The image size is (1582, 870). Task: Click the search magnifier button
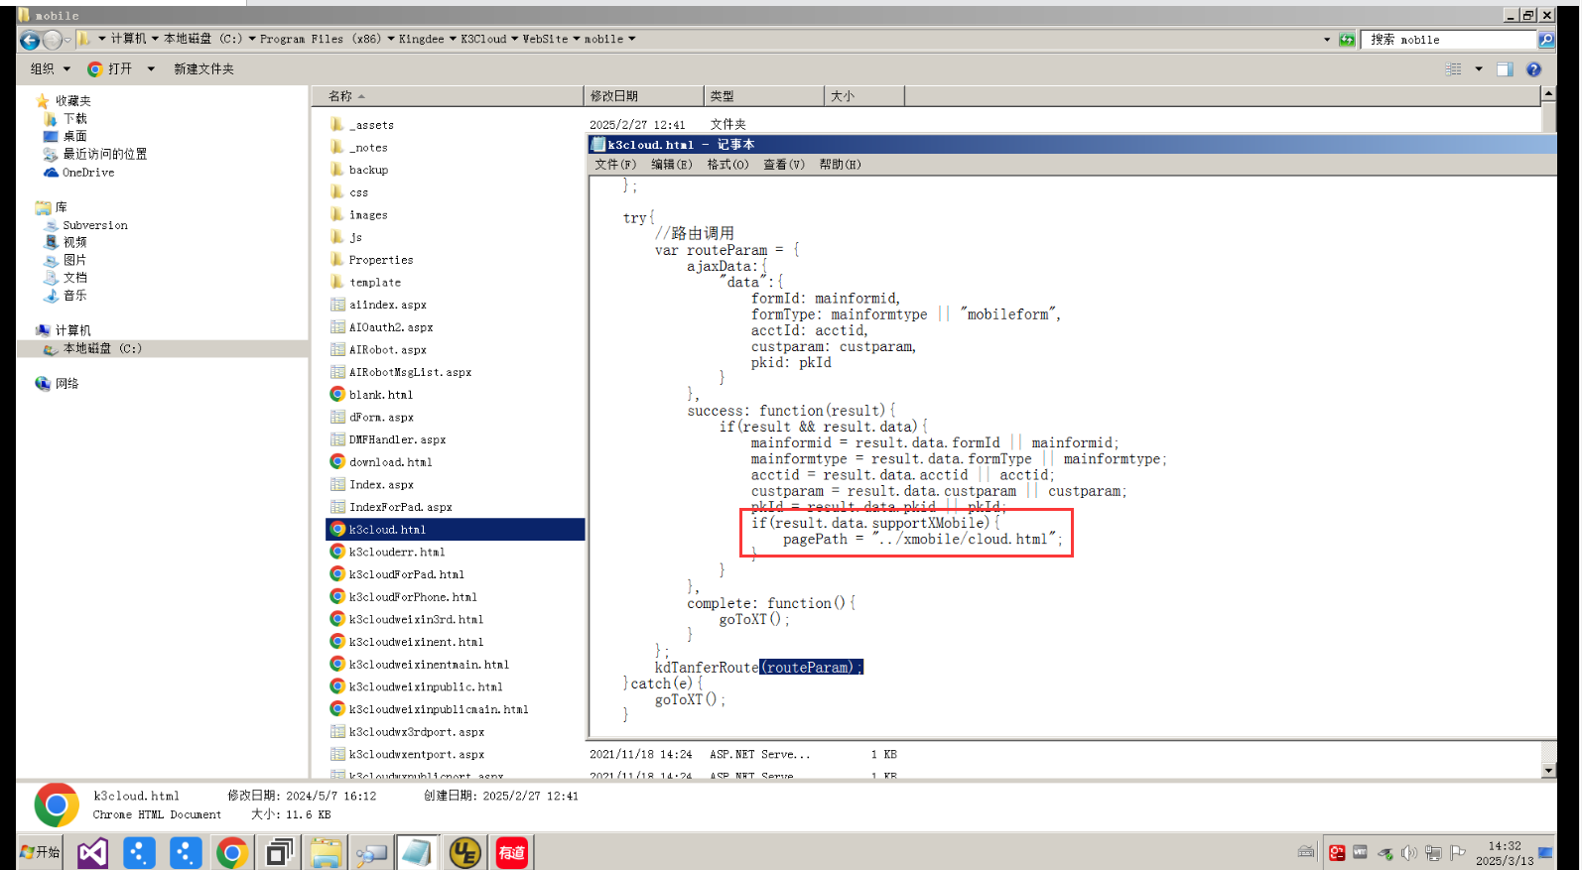point(1545,40)
